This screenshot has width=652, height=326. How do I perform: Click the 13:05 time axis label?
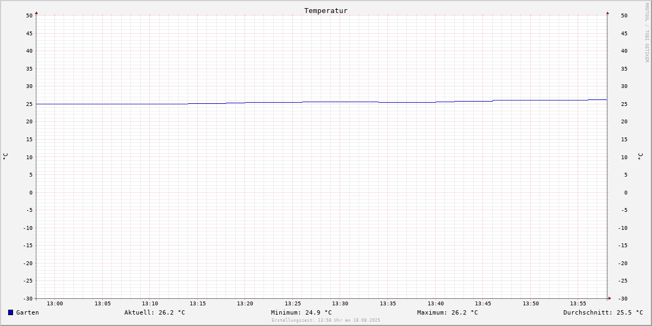pos(103,304)
